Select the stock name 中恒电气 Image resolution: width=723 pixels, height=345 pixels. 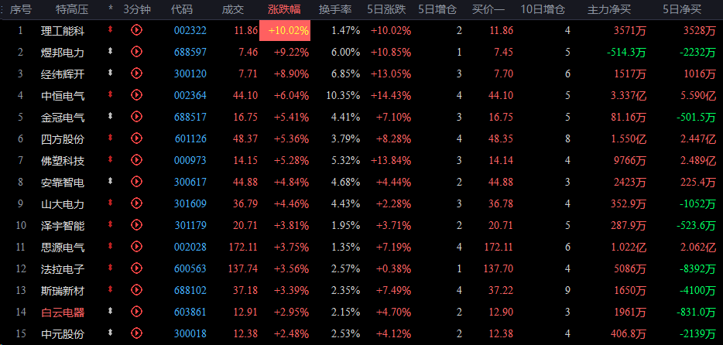[62, 96]
